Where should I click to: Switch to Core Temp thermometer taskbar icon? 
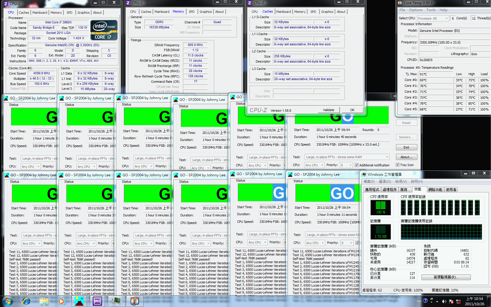(x=135, y=301)
